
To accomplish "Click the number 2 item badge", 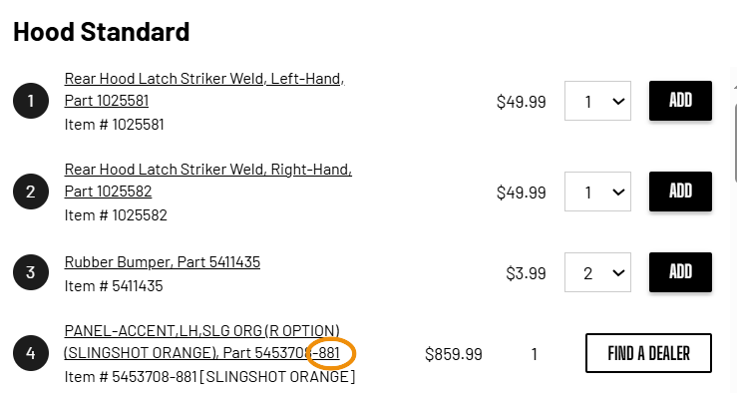I will (x=31, y=192).
